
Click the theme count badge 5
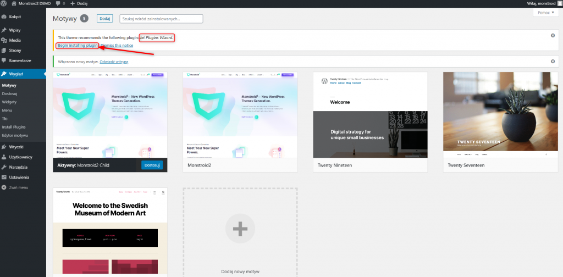click(x=84, y=19)
